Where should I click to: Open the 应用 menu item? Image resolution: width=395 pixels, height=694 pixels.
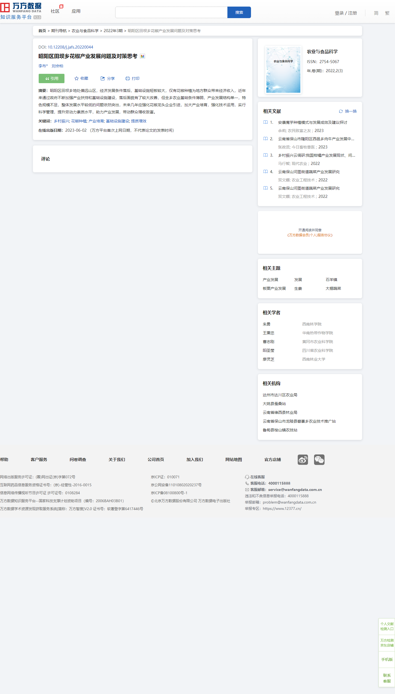pyautogui.click(x=76, y=11)
